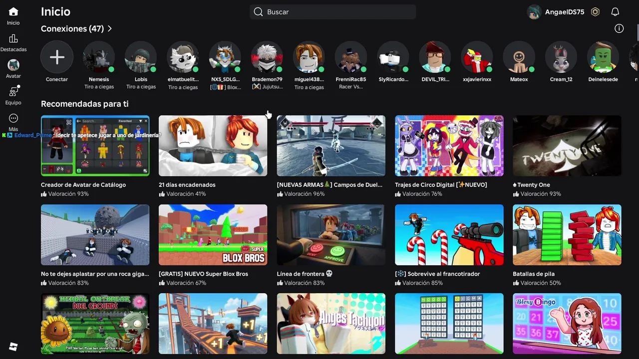This screenshot has width=639, height=359.
Task: Open xxjavierinxx friend avatar
Action: tap(477, 57)
